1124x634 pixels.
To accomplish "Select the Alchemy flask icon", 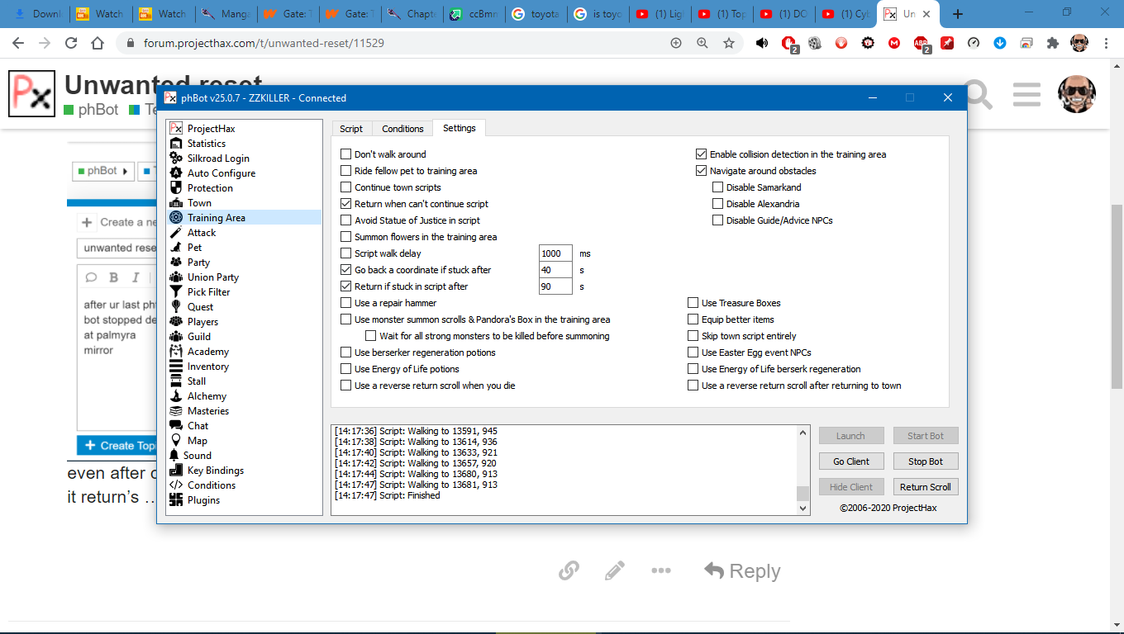I will pyautogui.click(x=175, y=396).
